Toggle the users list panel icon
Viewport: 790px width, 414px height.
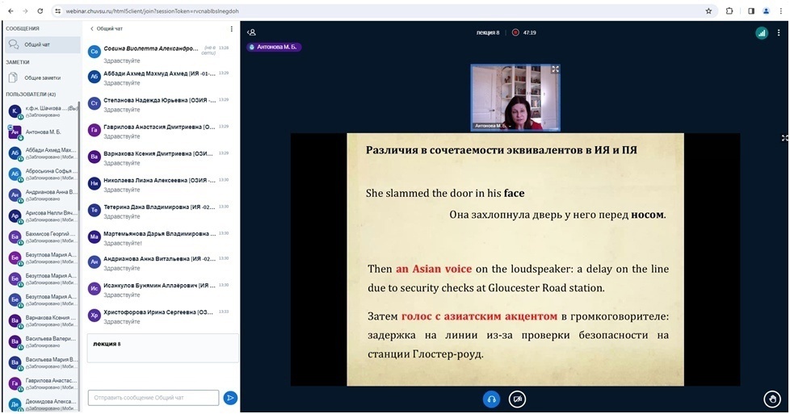coord(251,32)
